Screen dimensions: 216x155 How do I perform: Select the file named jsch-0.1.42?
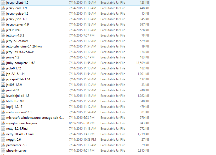click(x=14, y=68)
